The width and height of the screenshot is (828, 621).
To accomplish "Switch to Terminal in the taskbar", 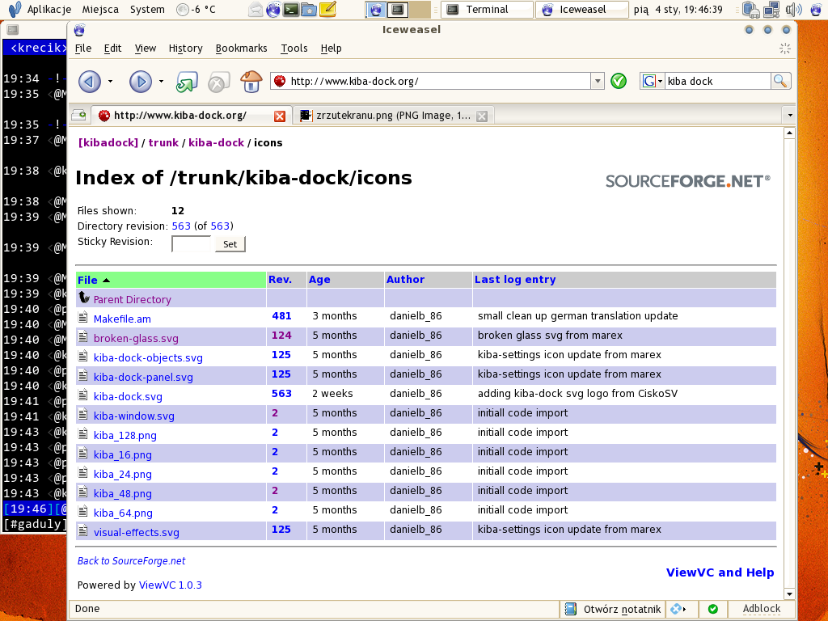I will click(487, 9).
